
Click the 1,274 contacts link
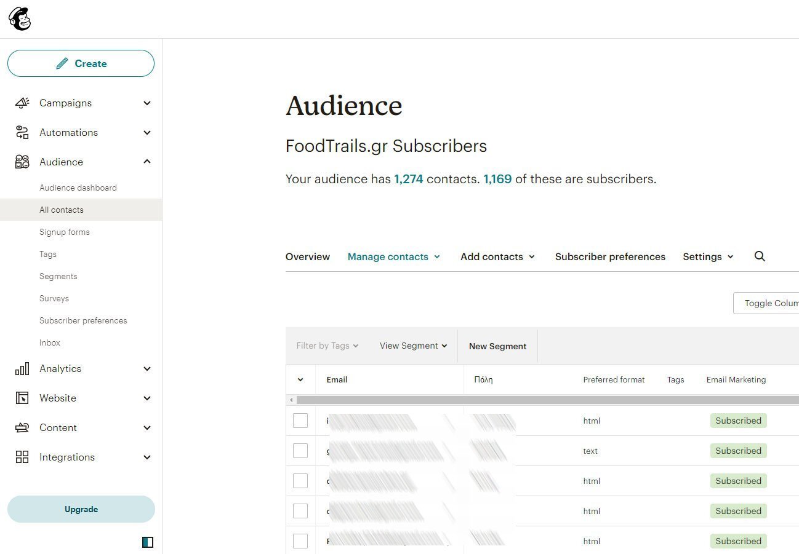[409, 180]
